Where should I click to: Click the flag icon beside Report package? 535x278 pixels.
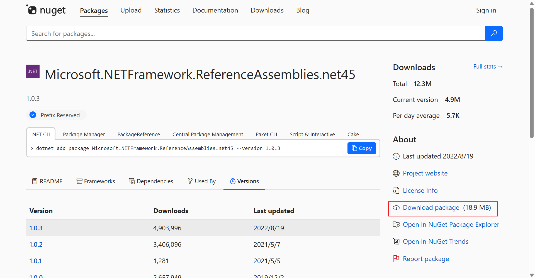pyautogui.click(x=396, y=259)
